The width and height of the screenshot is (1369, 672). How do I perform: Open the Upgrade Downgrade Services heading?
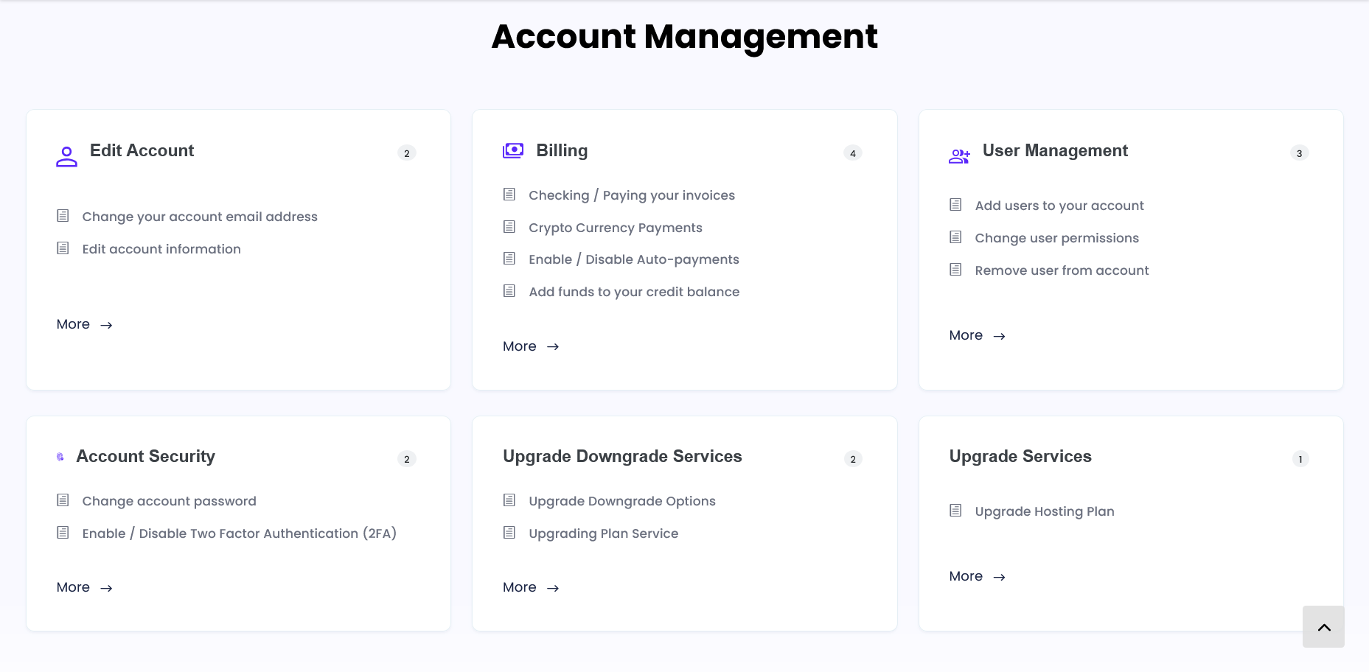622,456
